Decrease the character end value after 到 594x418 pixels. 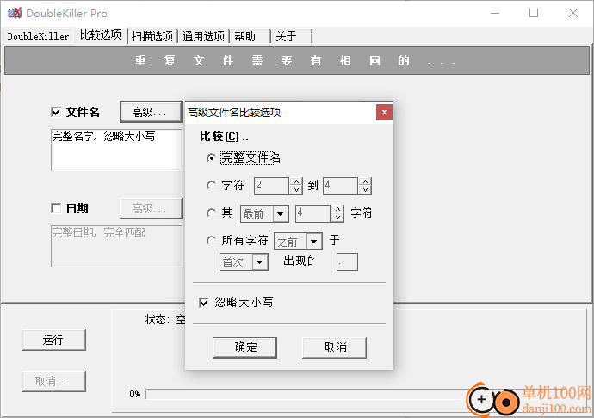(x=365, y=190)
